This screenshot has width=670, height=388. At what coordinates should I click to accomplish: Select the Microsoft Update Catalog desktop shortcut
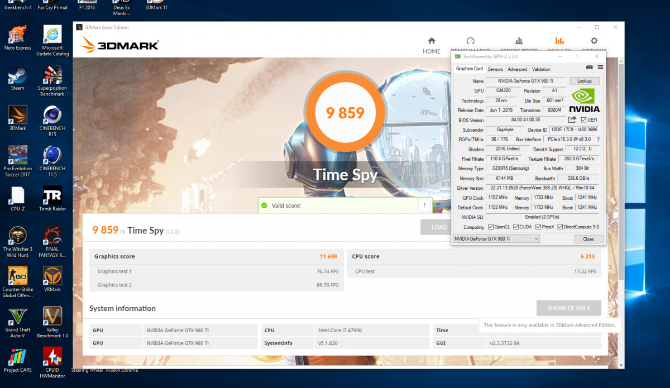(52, 41)
